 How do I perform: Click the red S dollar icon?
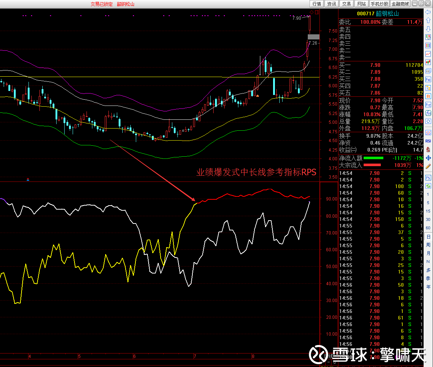pyautogui.click(x=428, y=149)
